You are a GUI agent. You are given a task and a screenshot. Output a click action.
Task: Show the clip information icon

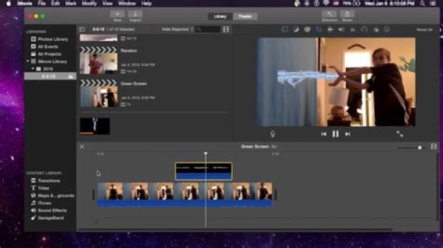pos(387,29)
